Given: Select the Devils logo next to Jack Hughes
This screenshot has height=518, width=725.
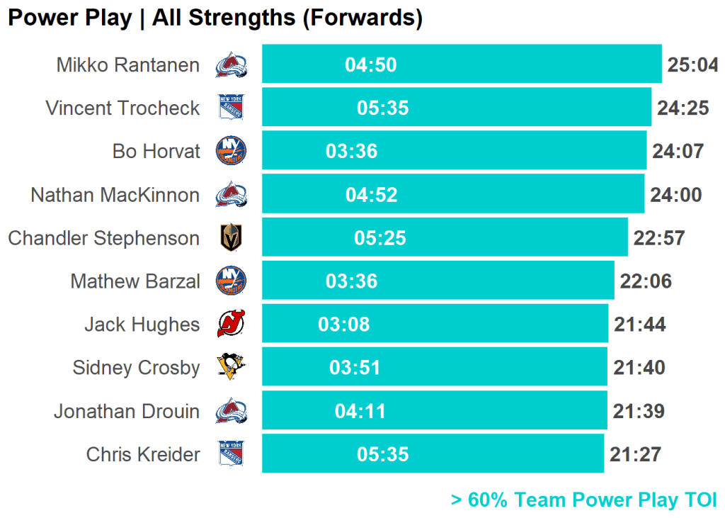Looking at the screenshot, I should (229, 325).
